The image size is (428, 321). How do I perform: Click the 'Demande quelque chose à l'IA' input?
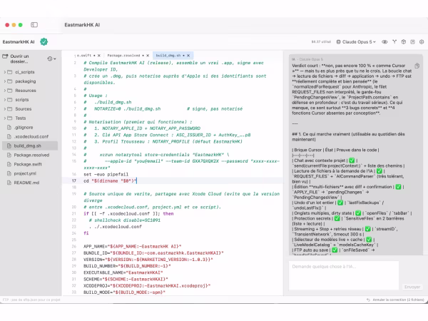coord(344,275)
